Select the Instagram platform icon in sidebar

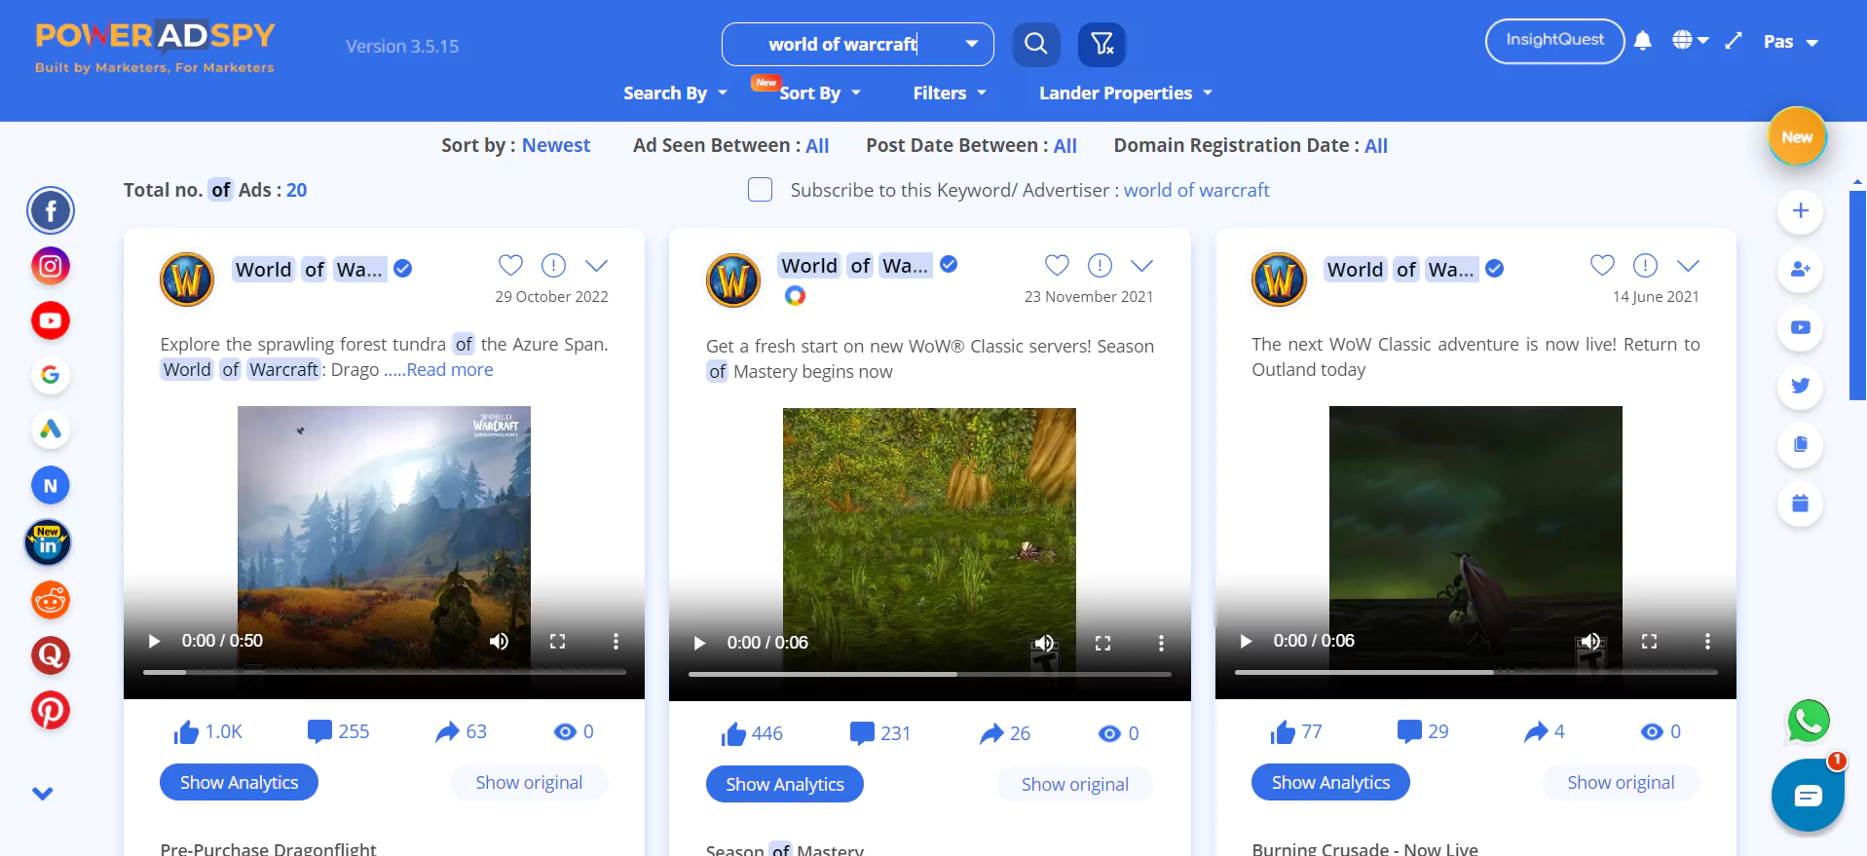51,266
